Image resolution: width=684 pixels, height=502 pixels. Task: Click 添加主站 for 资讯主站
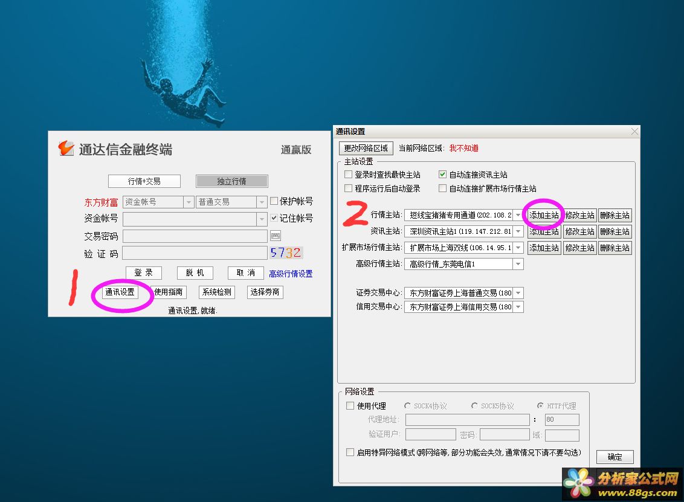[x=544, y=231]
